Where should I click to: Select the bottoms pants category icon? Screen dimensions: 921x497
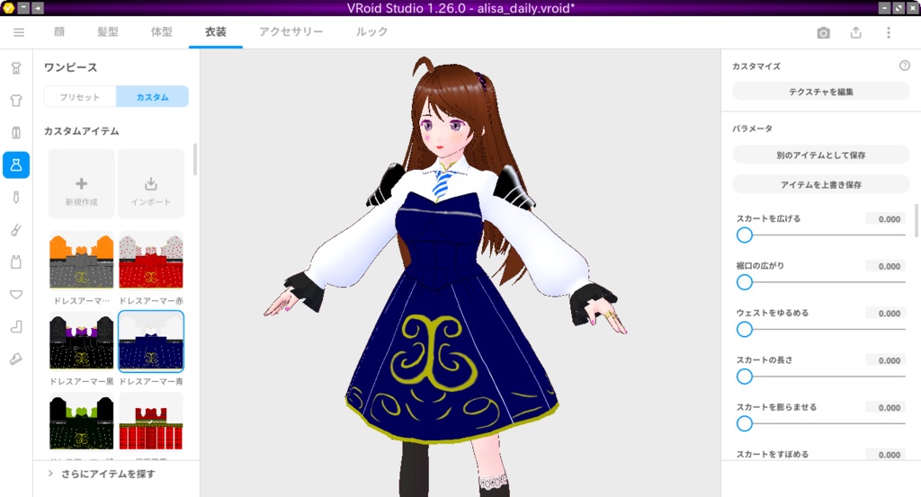pyautogui.click(x=16, y=133)
